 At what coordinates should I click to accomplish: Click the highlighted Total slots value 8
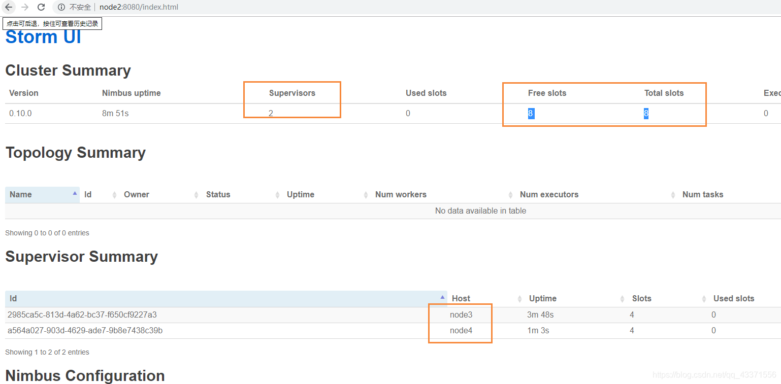pos(646,114)
